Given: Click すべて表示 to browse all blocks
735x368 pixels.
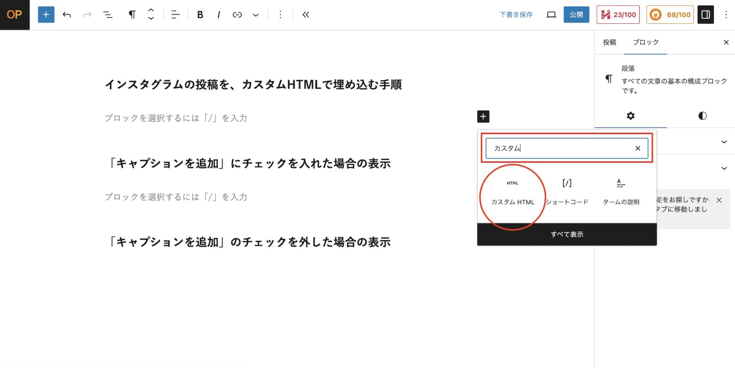Looking at the screenshot, I should click(x=567, y=234).
